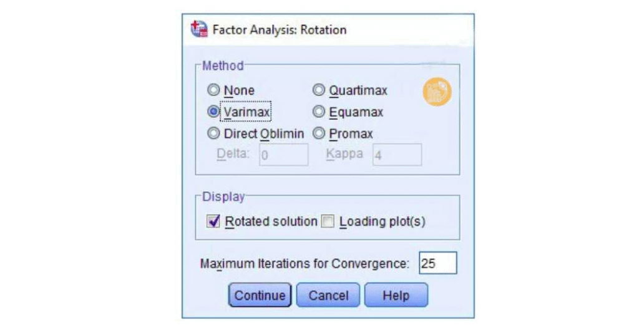Choose the Equamax radio button
The width and height of the screenshot is (639, 335).
319,112
